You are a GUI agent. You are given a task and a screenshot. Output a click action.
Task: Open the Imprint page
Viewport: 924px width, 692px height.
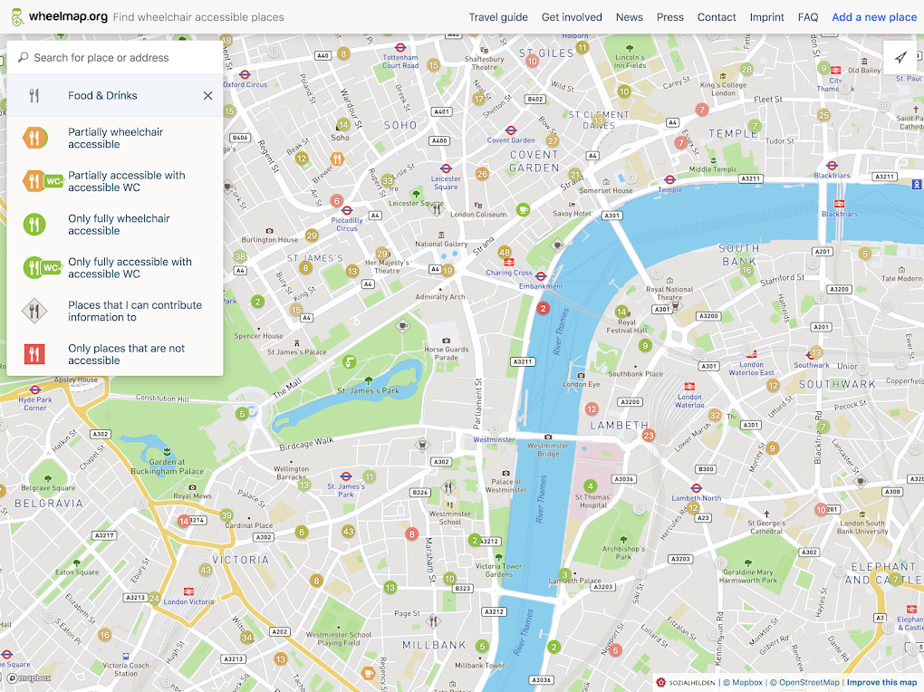[766, 17]
